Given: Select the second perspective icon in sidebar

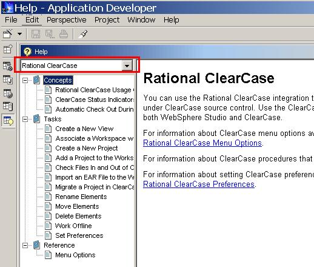Looking at the screenshot, I should 8,66.
